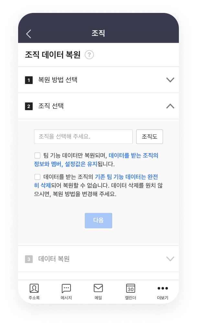Expand the 복원 방법 선택 chevron
Image resolution: width=197 pixels, height=327 pixels.
170,80
